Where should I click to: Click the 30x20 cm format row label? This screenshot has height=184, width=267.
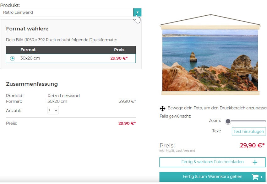coord(30,58)
